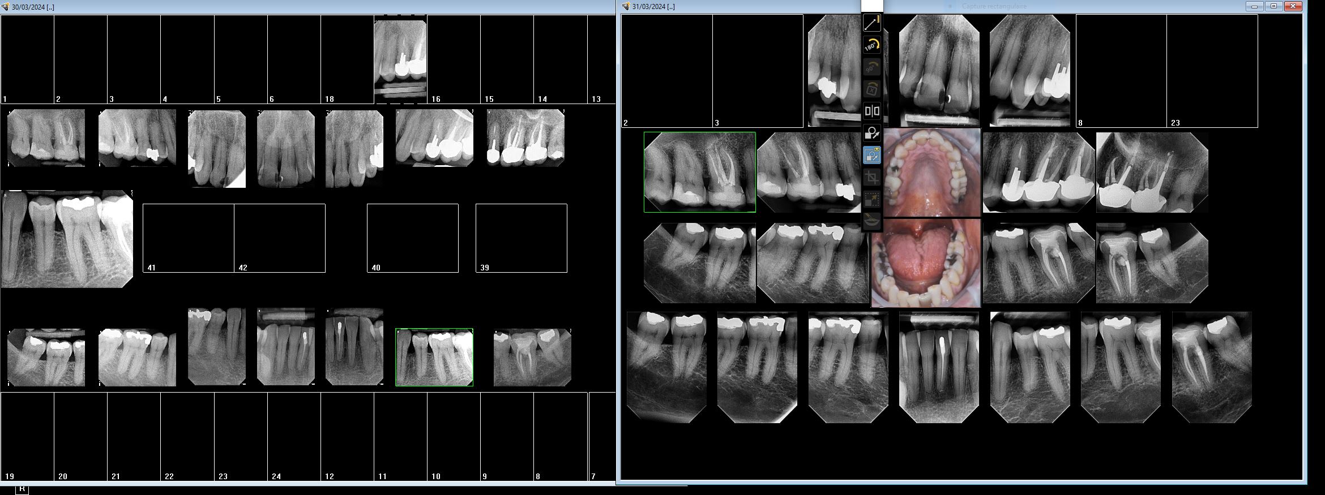Select the large lower molar X-ray at left
1325x495 pixels.
tap(67, 239)
